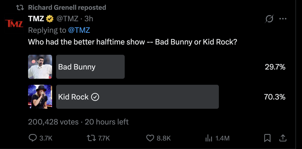Open the Kid Rock thumbnail photo
The height and width of the screenshot is (149, 302).
[40, 97]
